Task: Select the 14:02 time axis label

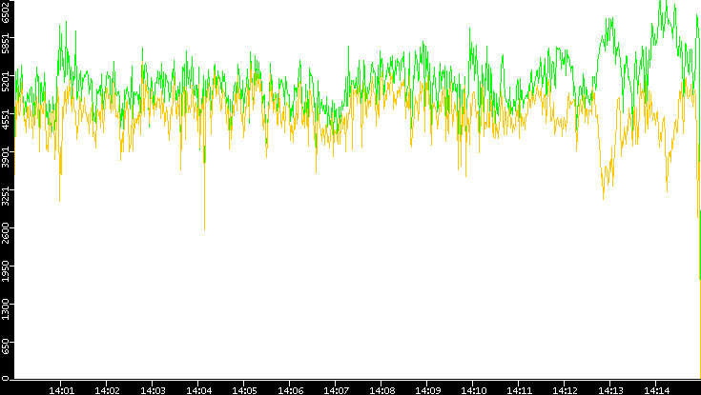Action: click(107, 390)
